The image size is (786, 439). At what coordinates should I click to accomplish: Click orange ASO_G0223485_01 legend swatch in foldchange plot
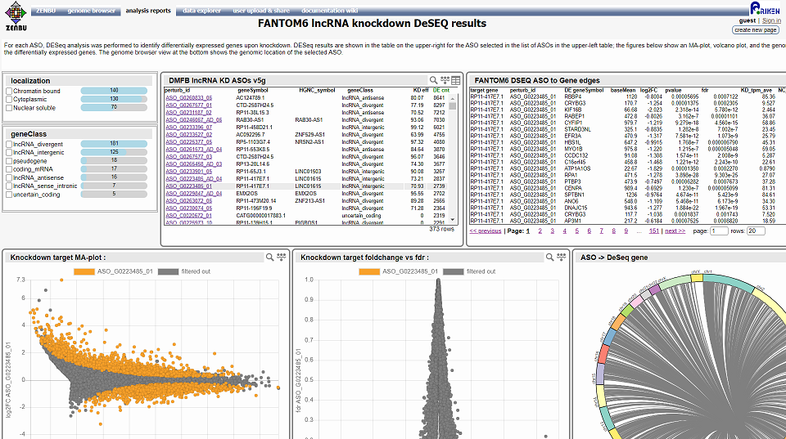click(x=369, y=271)
